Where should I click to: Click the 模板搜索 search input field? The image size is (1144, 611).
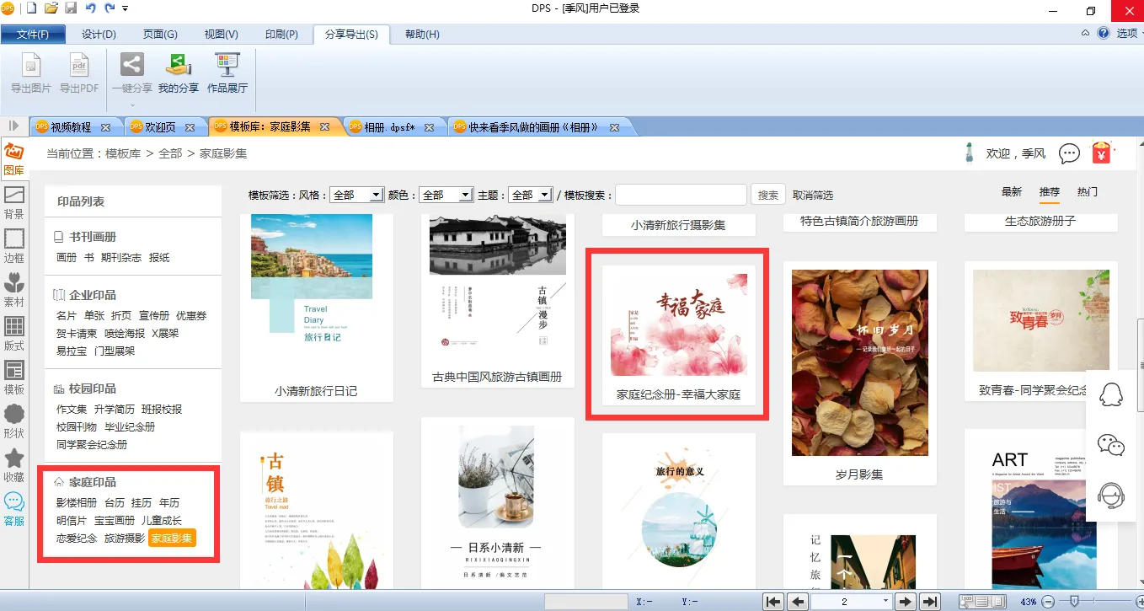click(x=681, y=195)
